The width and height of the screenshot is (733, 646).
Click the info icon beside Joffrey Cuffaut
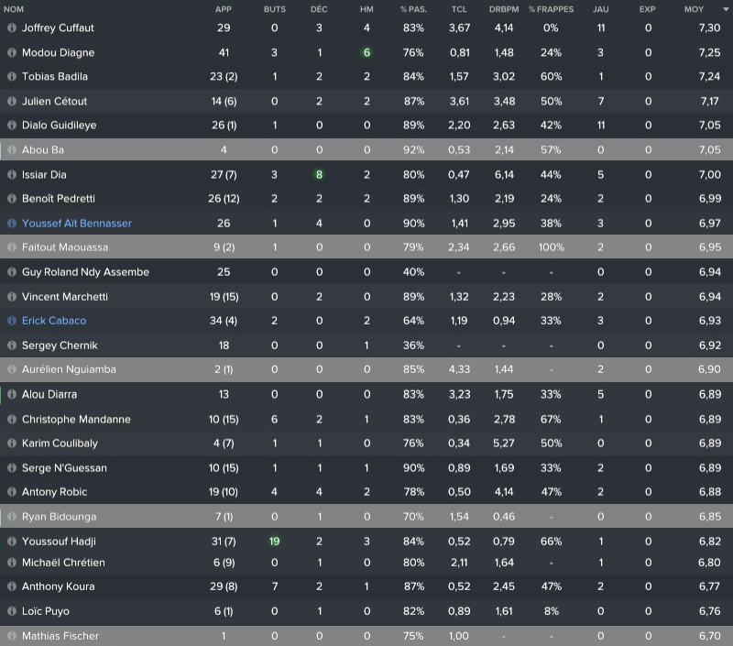pyautogui.click(x=12, y=28)
